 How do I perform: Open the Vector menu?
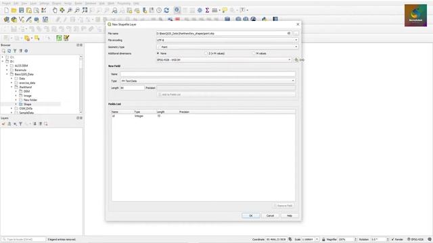[68, 3]
